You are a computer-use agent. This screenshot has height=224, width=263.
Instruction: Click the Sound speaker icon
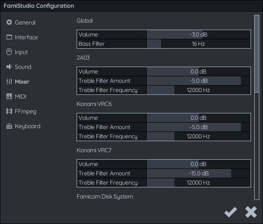pyautogui.click(x=9, y=67)
